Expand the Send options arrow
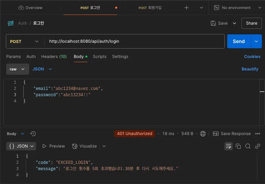Image resolution: width=265 pixels, height=184 pixels. coord(256,41)
